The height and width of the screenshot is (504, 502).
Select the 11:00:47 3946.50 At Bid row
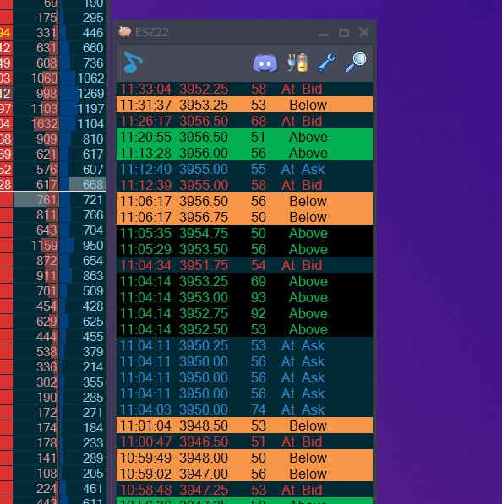point(244,442)
